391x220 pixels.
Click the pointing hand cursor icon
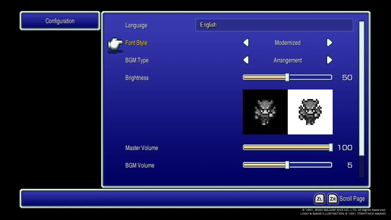click(115, 45)
